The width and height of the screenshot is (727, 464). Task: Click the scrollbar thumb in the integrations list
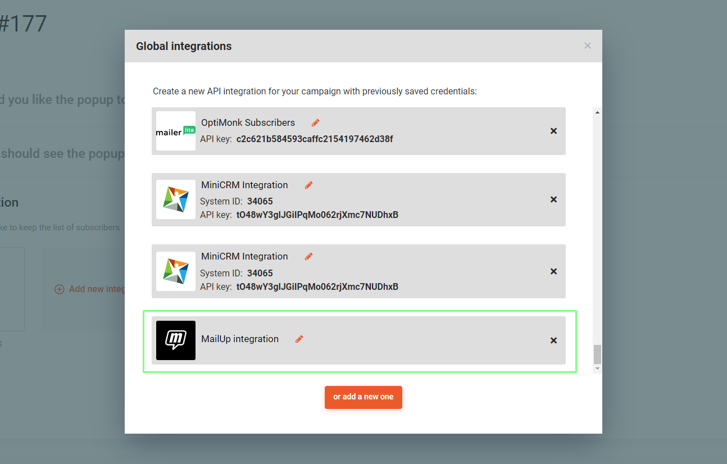pos(597,354)
